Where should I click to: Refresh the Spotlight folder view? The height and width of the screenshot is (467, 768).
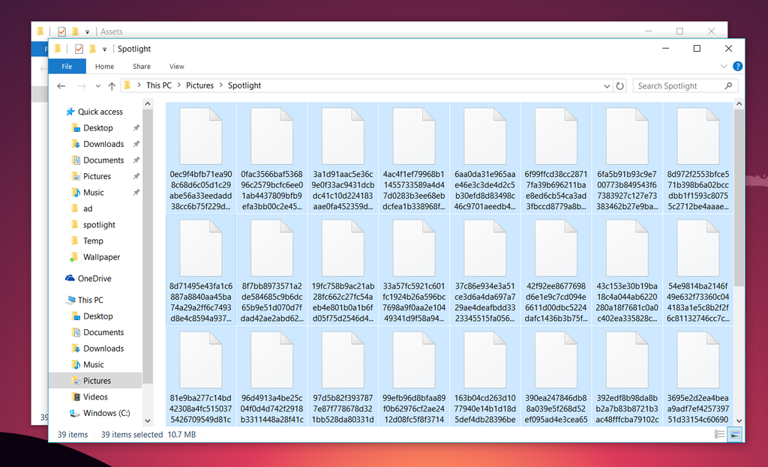point(620,85)
